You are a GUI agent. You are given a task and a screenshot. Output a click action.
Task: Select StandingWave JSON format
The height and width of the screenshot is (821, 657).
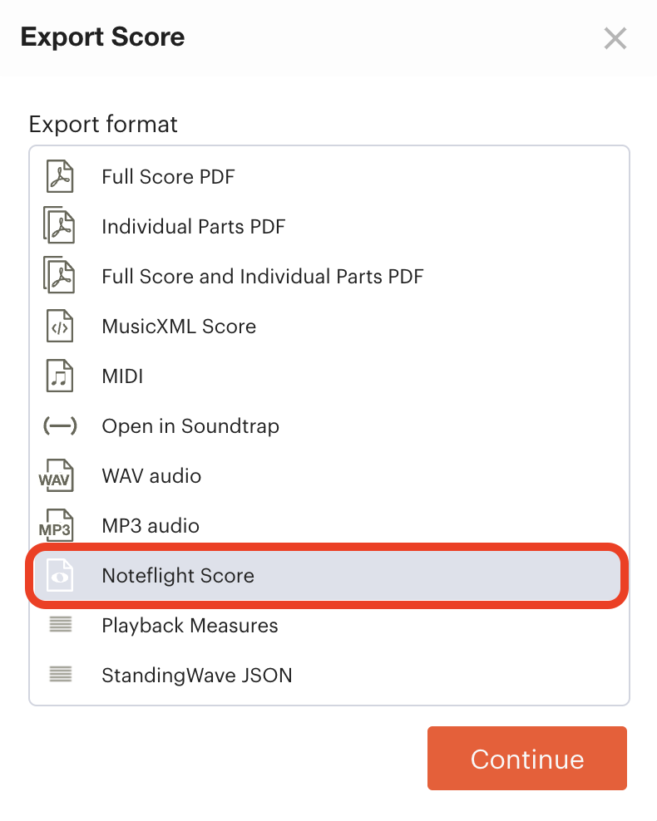point(329,675)
